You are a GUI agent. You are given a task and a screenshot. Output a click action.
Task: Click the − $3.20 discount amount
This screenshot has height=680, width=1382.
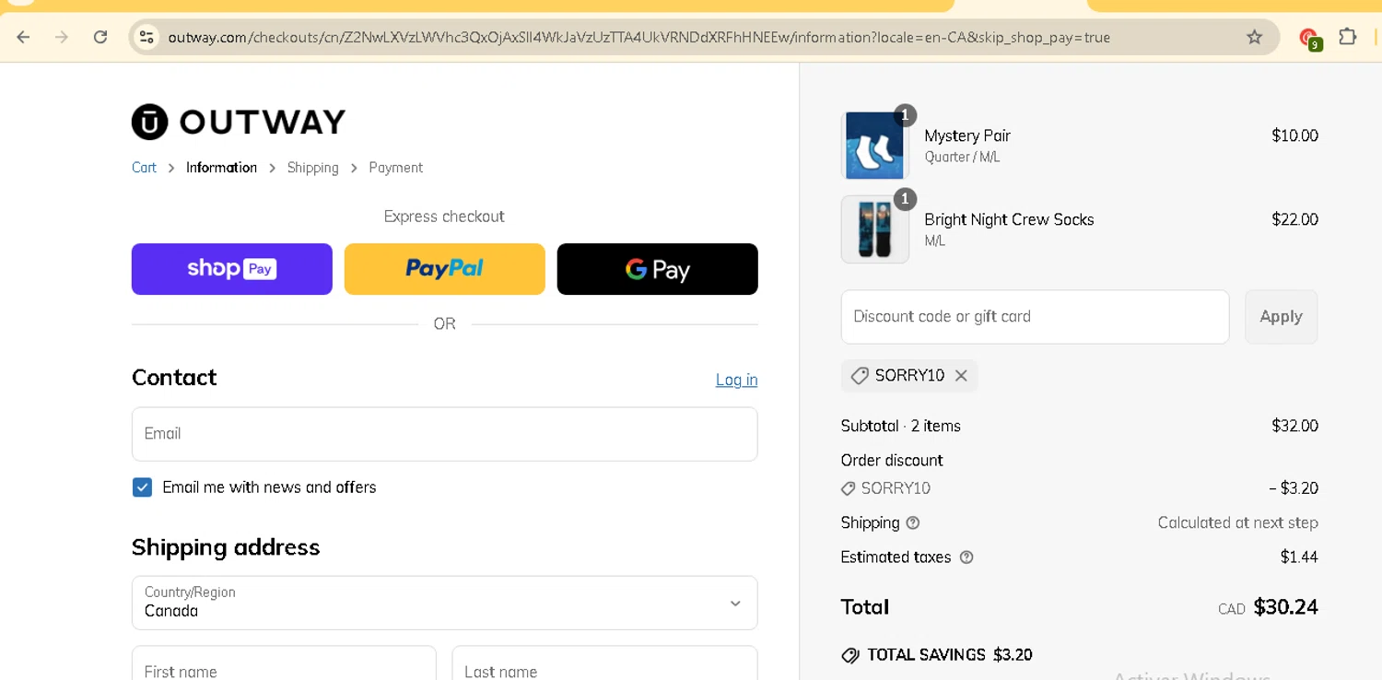click(x=1294, y=488)
